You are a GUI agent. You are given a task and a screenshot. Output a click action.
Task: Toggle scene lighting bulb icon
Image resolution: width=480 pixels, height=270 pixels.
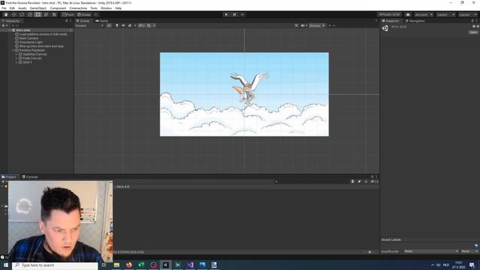pos(117,25)
